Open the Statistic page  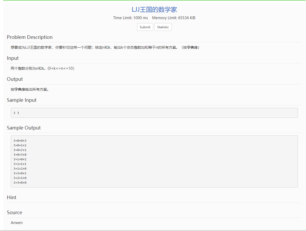pyautogui.click(x=163, y=27)
